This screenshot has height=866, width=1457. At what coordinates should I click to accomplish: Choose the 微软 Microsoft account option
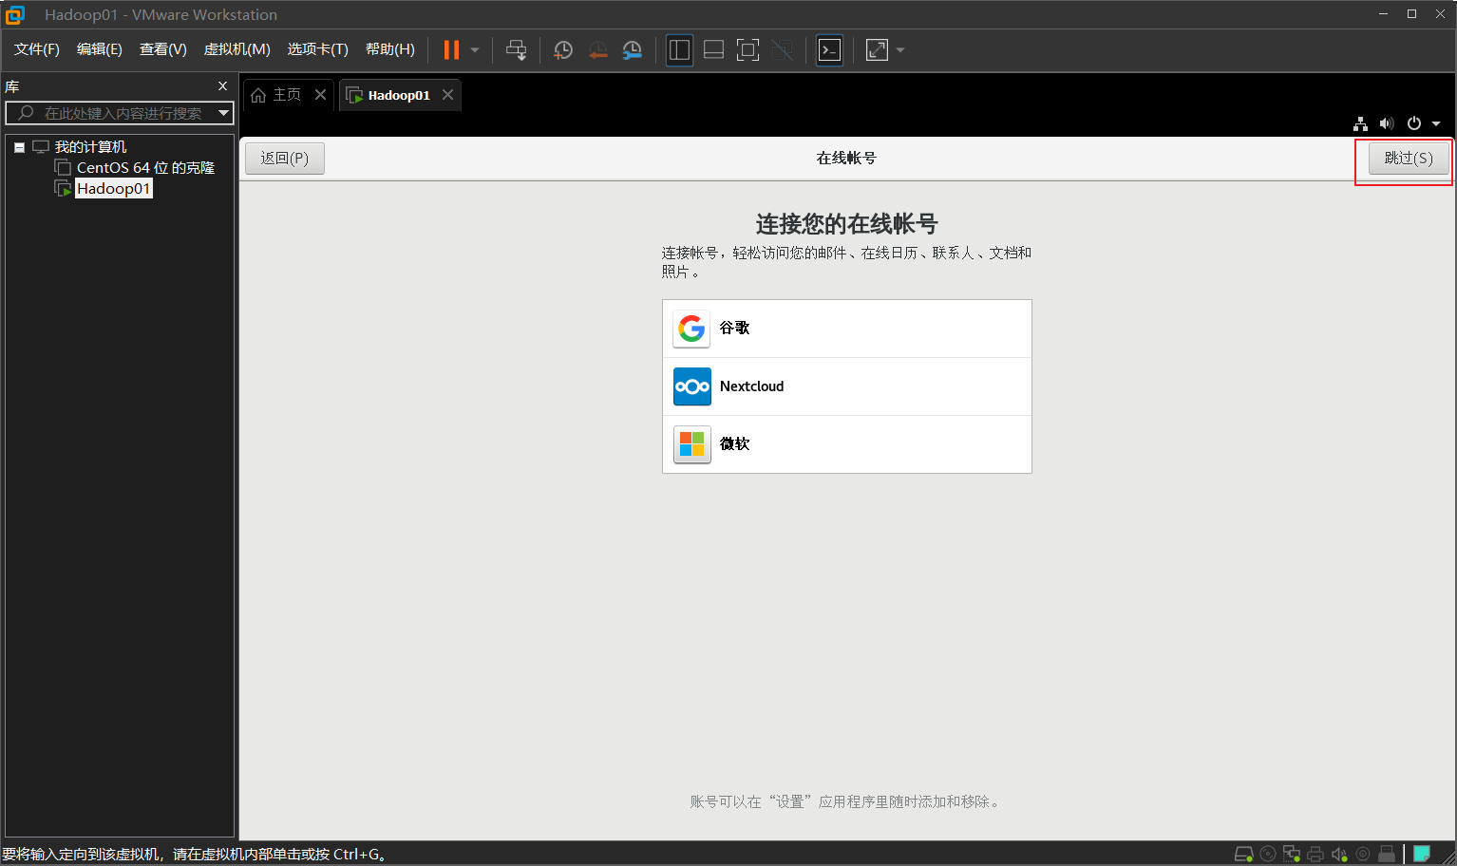click(847, 444)
